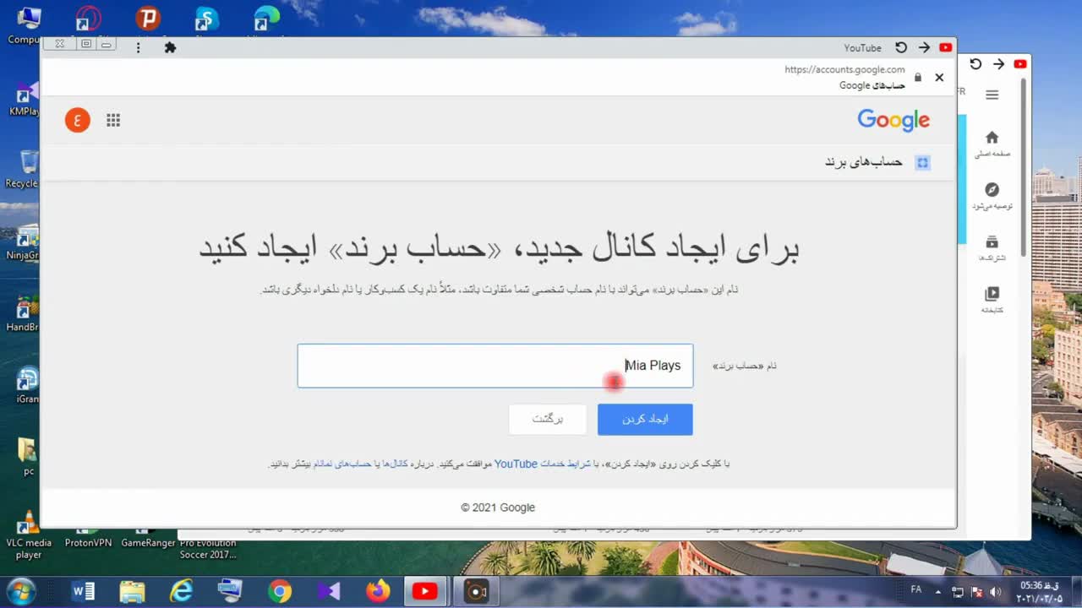Viewport: 1082px width, 608px height.
Task: Click the blue Create (ایجاد کردن) button
Action: pyautogui.click(x=645, y=420)
